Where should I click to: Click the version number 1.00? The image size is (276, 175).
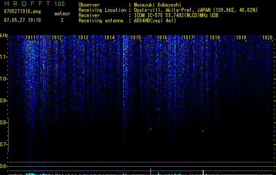[x=60, y=3]
